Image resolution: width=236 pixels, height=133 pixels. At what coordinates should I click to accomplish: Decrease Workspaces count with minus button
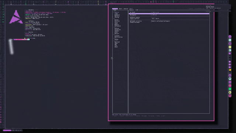(x=152, y=15)
